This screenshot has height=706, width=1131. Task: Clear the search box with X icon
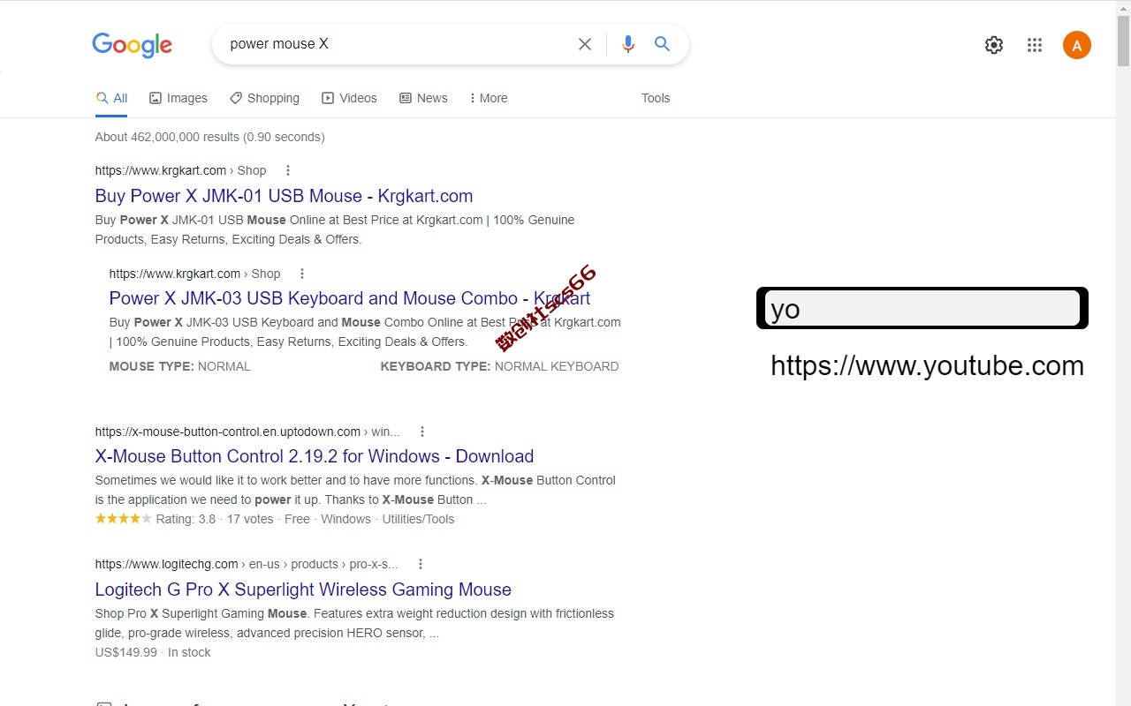pos(585,44)
